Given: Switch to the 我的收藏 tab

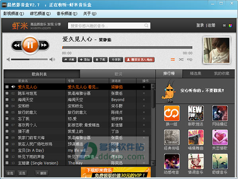Looking at the screenshot, I should pos(222,74).
